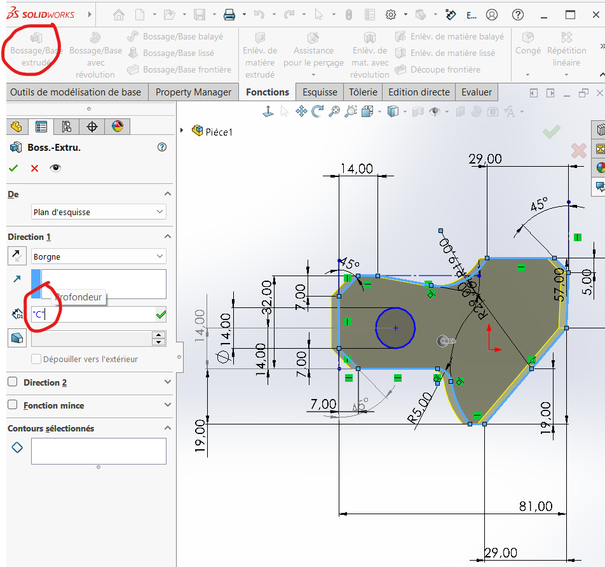Select the FeatureManager design tree tab icon
This screenshot has width=605, height=567.
[17, 127]
